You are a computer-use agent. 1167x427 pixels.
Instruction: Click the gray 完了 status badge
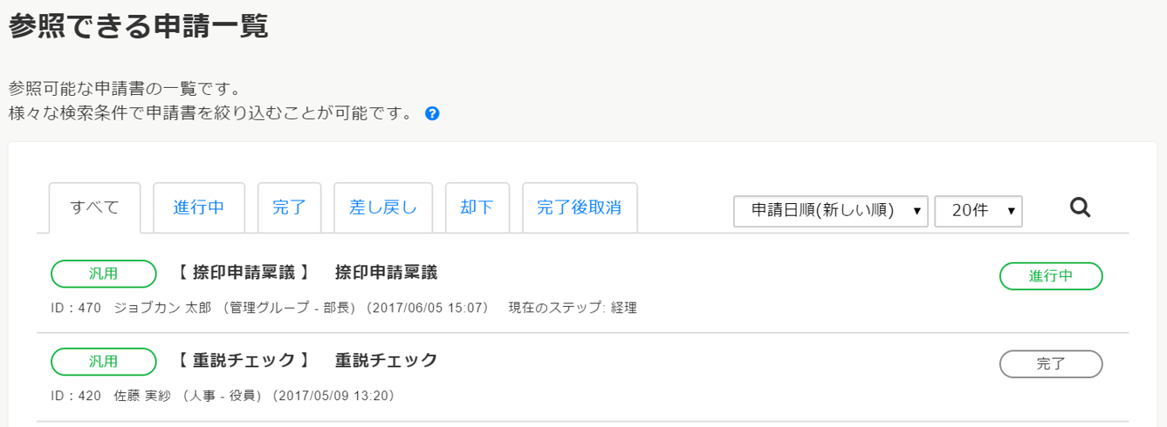tap(1051, 364)
